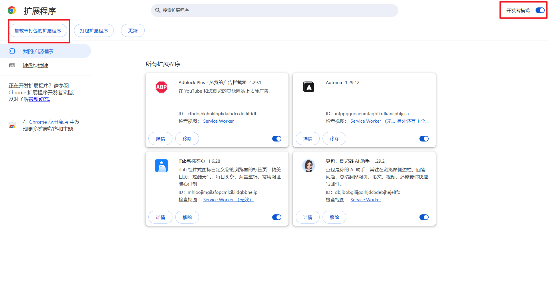This screenshot has width=549, height=295.
Task: Toggle off the 豆包 AI assistant extension
Action: (424, 217)
